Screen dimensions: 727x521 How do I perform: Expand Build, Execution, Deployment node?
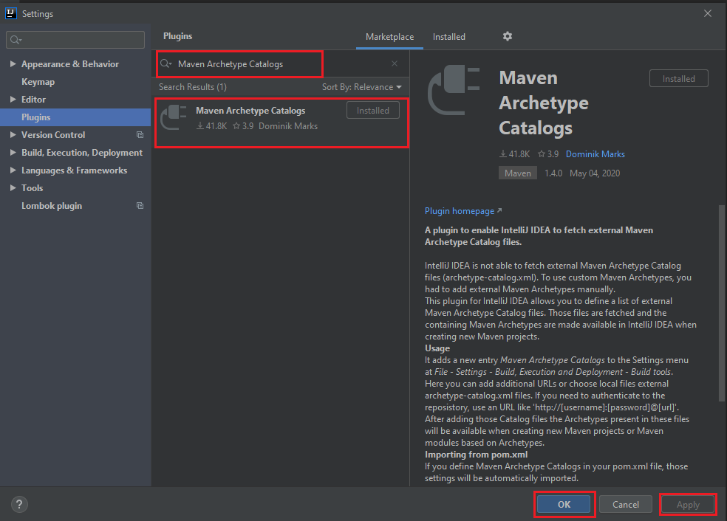point(13,152)
